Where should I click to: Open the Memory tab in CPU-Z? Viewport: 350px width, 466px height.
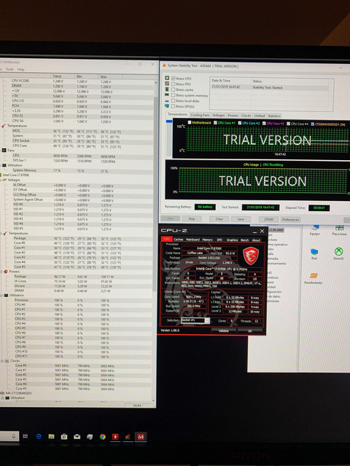pyautogui.click(x=207, y=240)
